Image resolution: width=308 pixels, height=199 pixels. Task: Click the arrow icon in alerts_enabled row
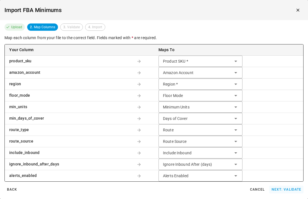tap(139, 176)
